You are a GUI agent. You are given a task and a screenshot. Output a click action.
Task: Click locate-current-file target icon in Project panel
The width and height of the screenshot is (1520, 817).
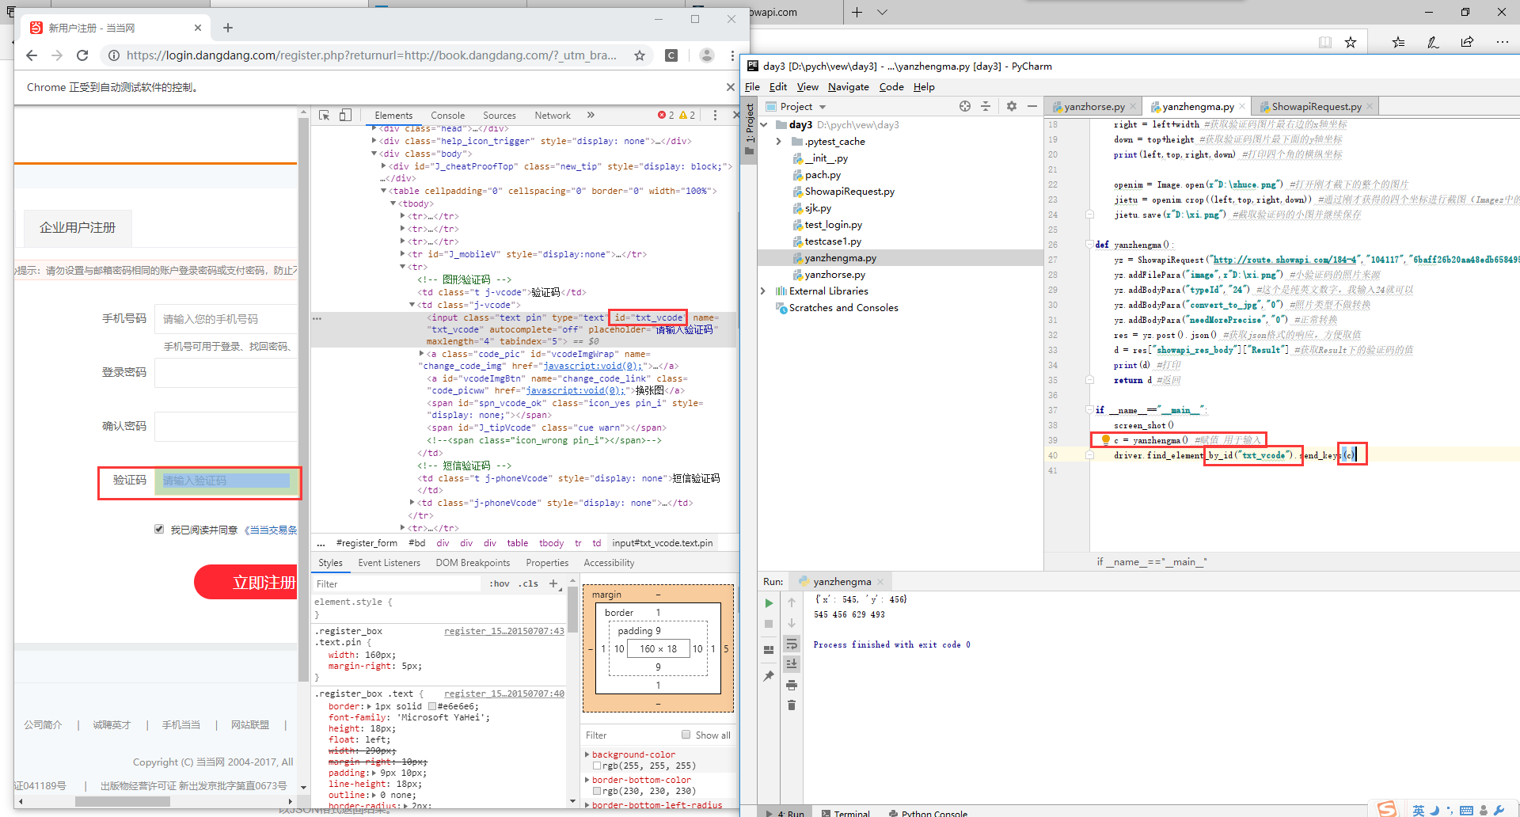point(964,106)
